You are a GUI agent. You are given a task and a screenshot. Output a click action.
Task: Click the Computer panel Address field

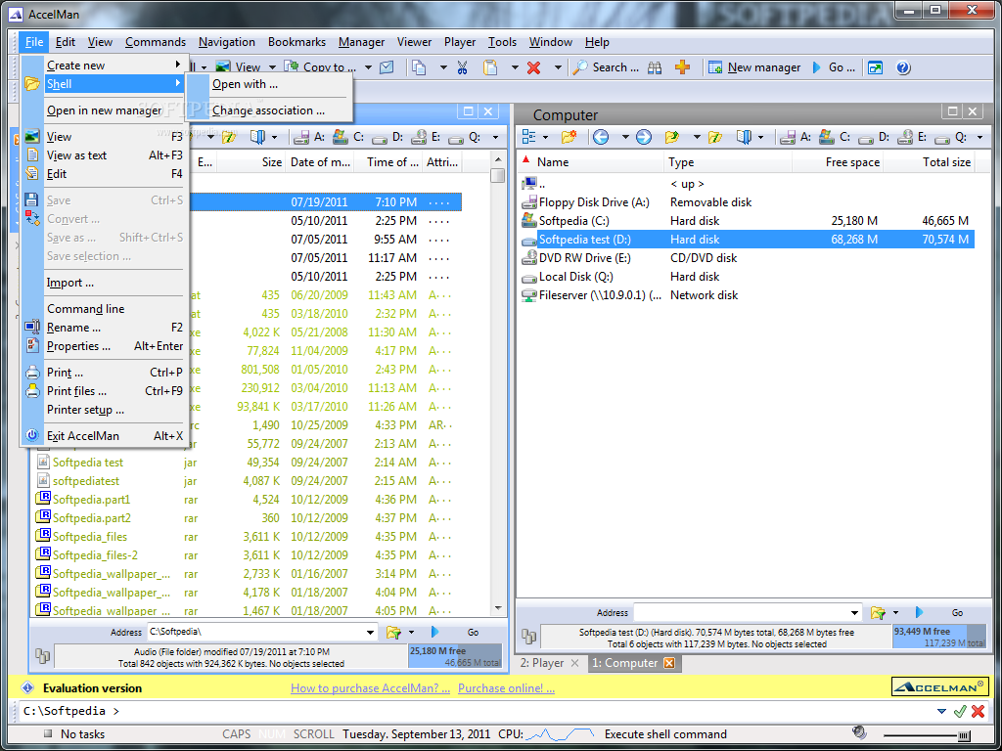[x=748, y=612]
